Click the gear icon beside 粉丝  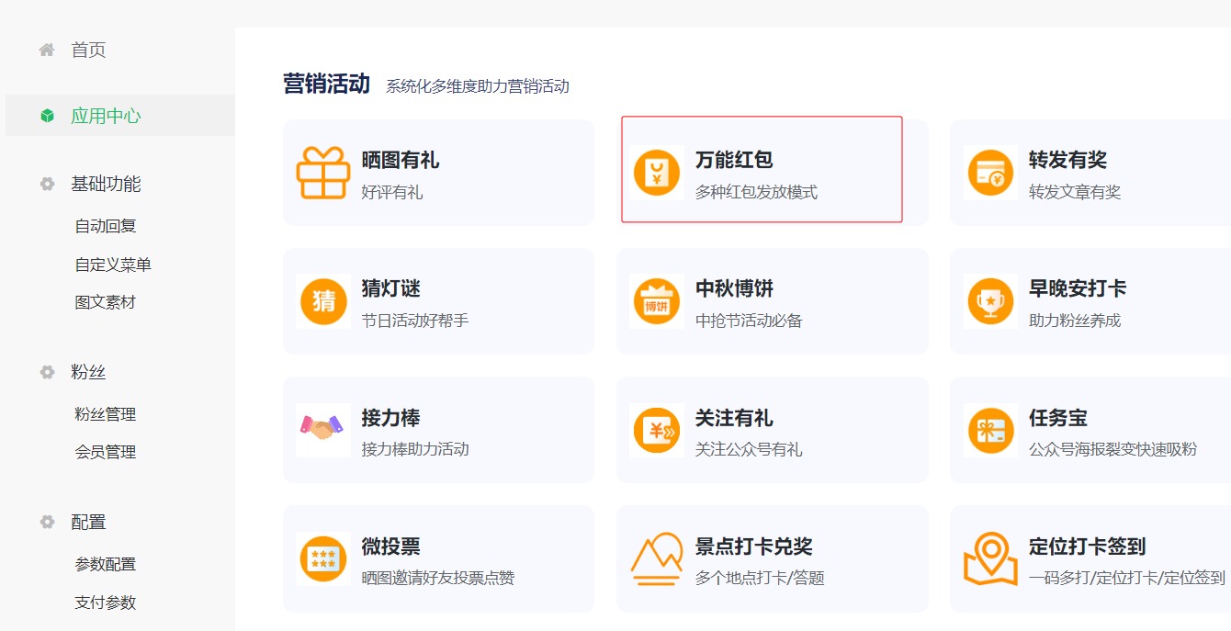coord(47,372)
